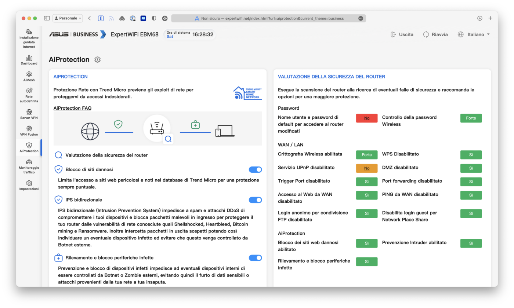Click the system time 16:28:32 display
This screenshot has width=514, height=308.
(x=203, y=34)
